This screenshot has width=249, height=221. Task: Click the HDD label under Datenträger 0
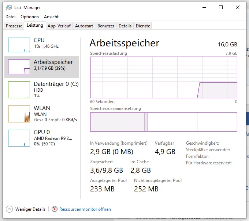38,90
